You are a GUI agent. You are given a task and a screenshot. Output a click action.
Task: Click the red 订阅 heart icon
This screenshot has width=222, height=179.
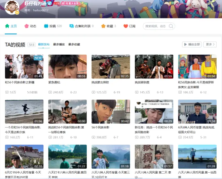[x=126, y=26]
